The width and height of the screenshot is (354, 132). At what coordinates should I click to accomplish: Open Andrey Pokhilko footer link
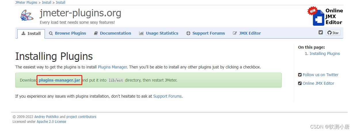46,117
